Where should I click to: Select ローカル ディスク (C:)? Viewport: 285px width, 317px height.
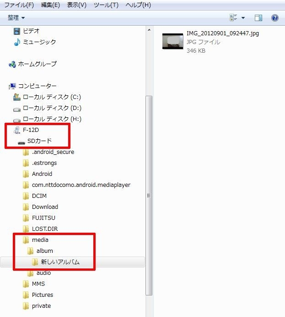(x=52, y=97)
